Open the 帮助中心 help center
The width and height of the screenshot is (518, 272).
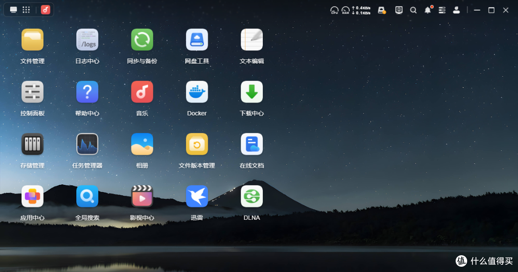click(x=87, y=92)
